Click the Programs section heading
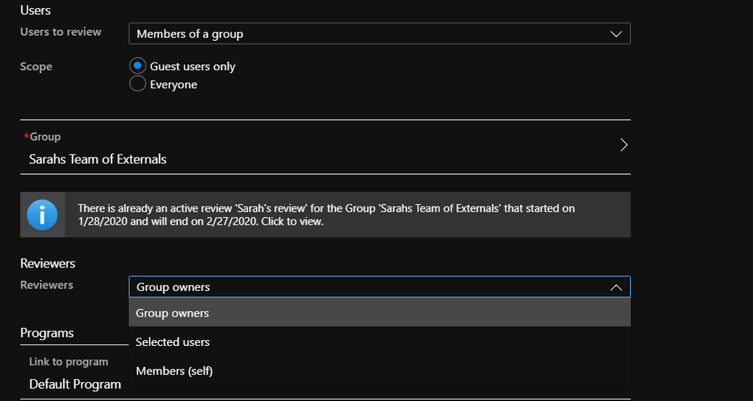 point(47,333)
